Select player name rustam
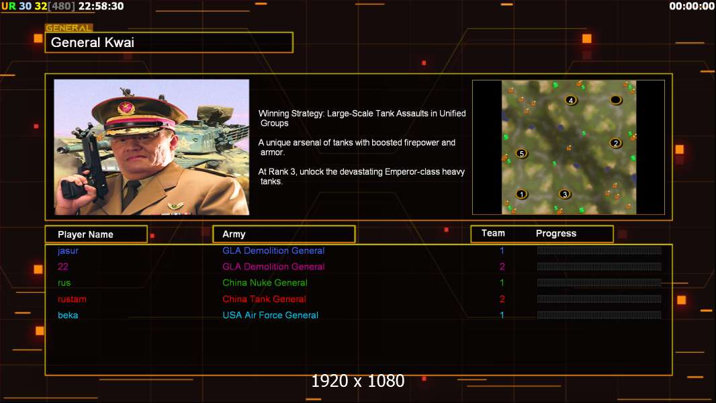The height and width of the screenshot is (403, 716). [x=72, y=300]
